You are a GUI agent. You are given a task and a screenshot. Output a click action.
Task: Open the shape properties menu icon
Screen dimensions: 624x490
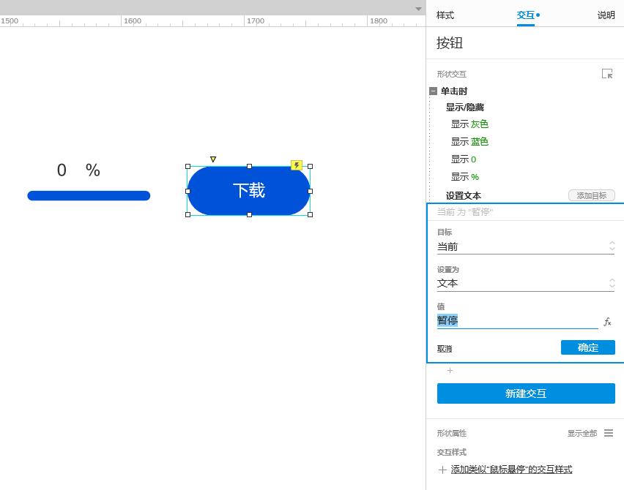coord(609,433)
